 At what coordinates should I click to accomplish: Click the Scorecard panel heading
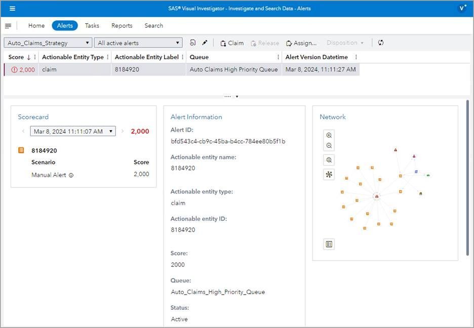point(33,117)
